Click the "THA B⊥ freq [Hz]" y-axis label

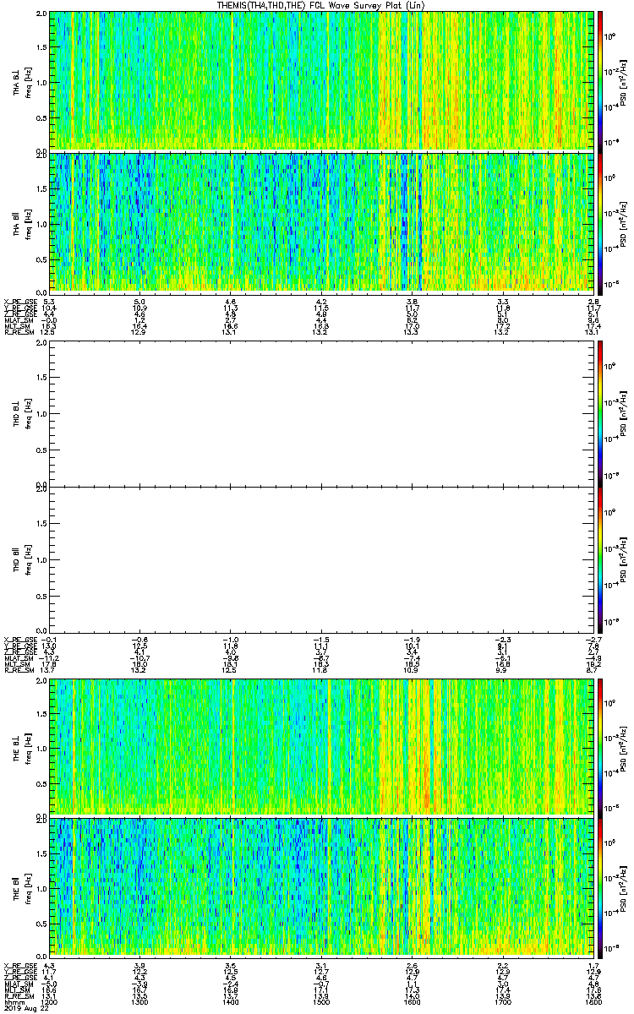tap(23, 81)
